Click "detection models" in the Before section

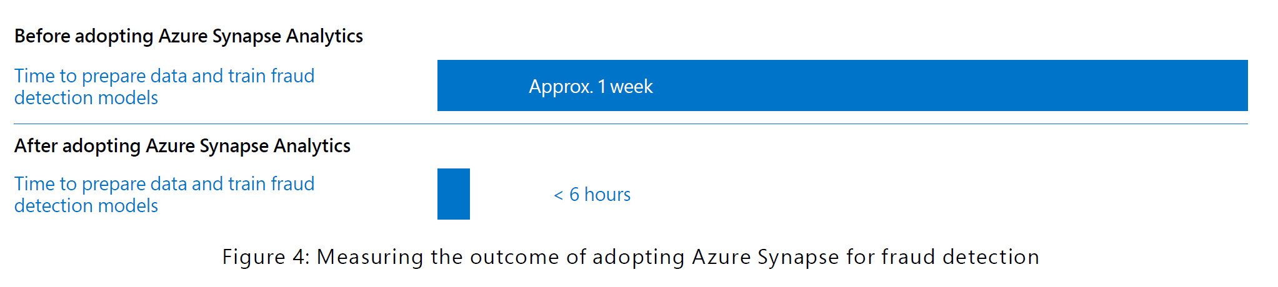[86, 98]
